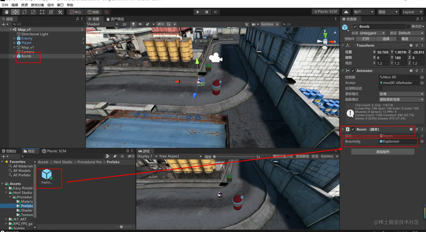Viewport: 426px width, 232px height.
Task: Open the 剔除更新变换 culling mode dropdown
Action: [x=401, y=100]
